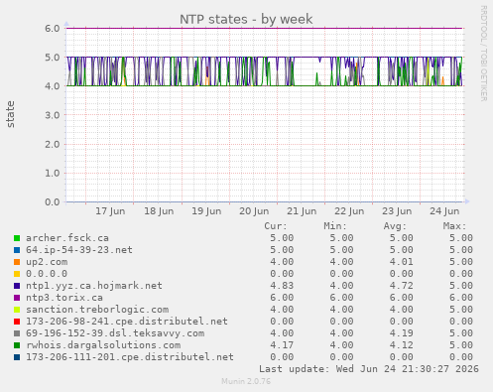Select the 69-196-152-39.dsl.teksavvy.com label
This screenshot has height=392, width=493.
[115, 333]
